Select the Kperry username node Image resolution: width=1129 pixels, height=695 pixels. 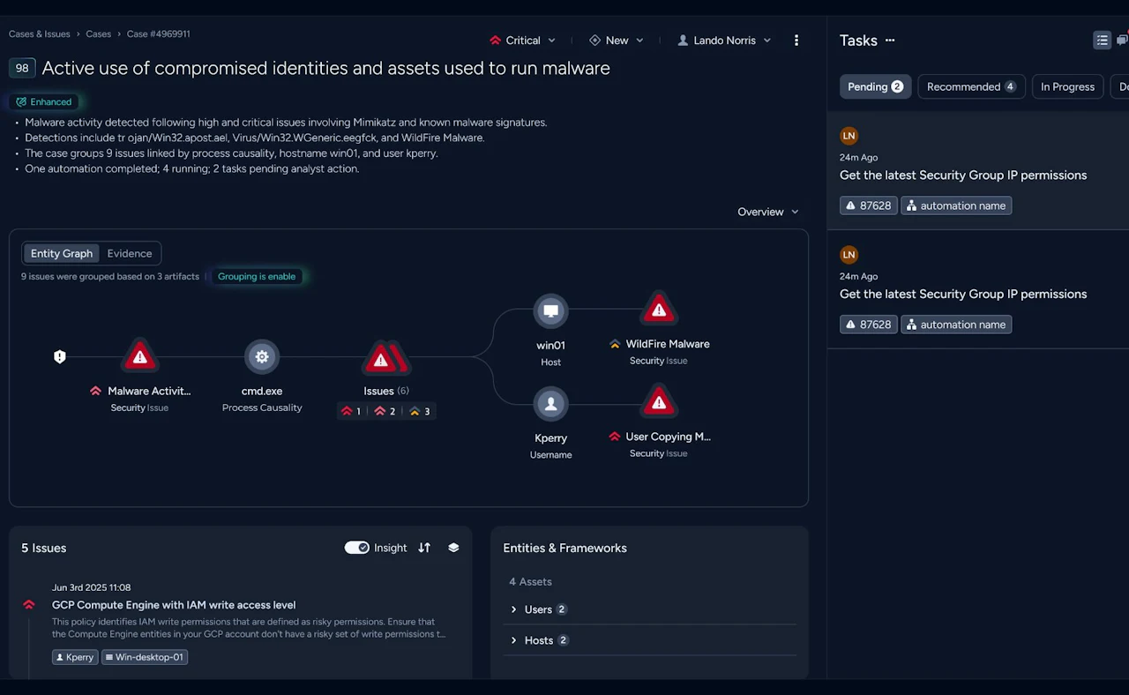pos(550,403)
